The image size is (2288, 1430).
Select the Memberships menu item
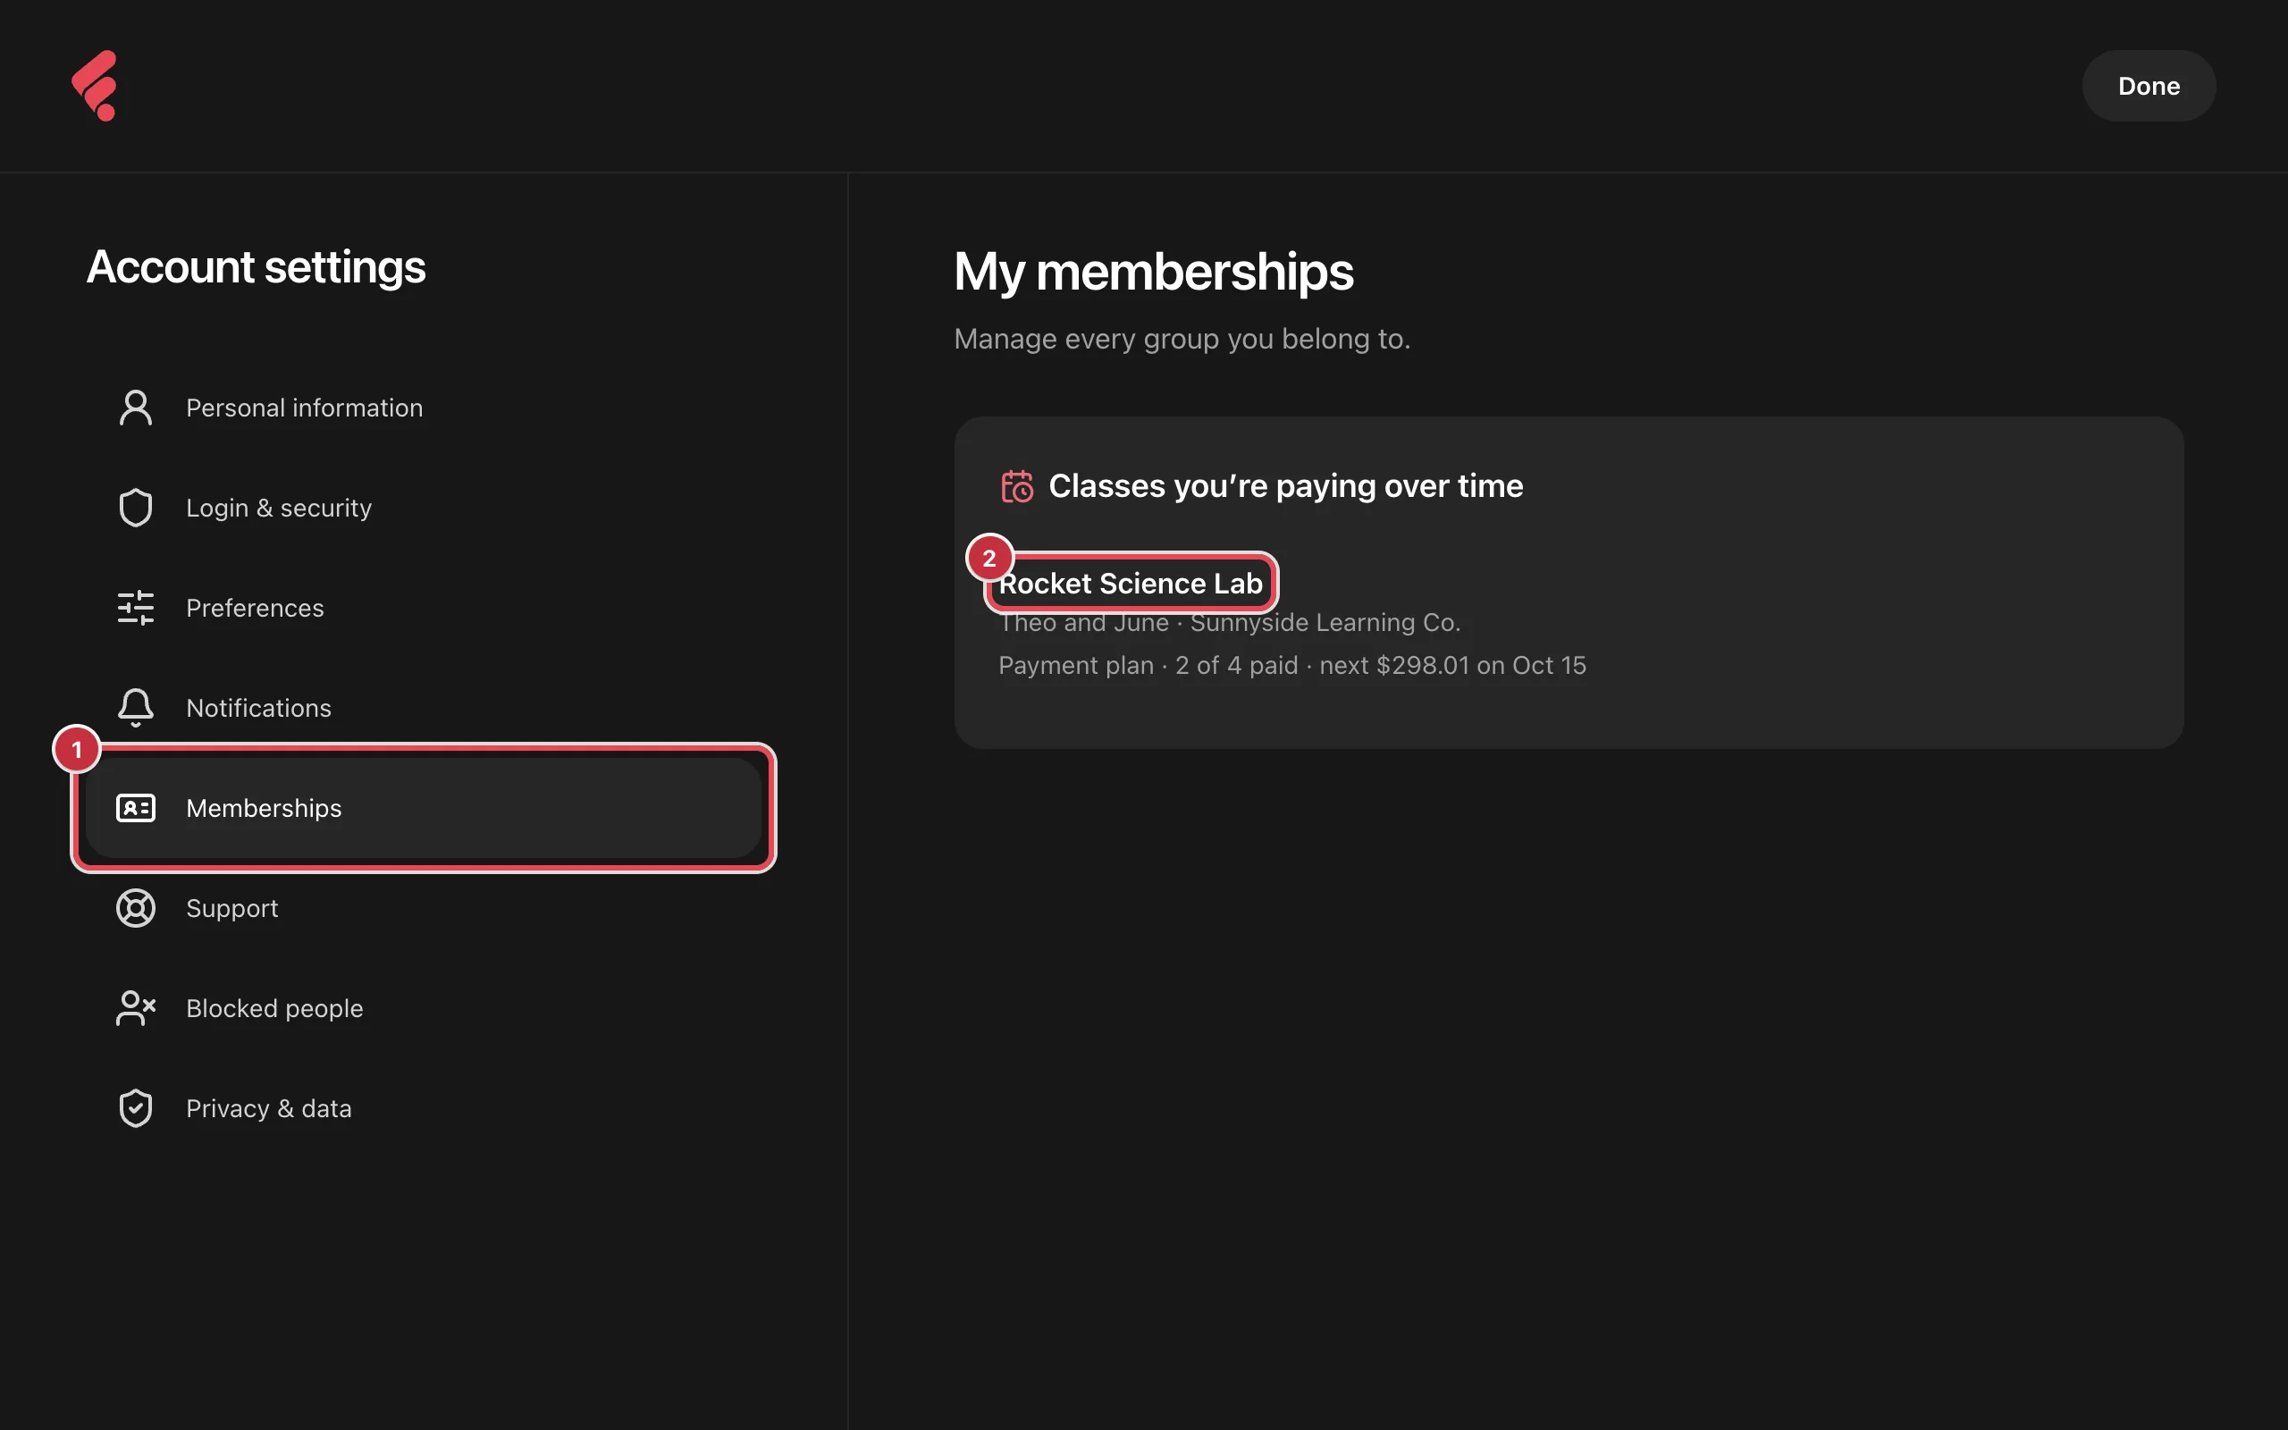(423, 808)
